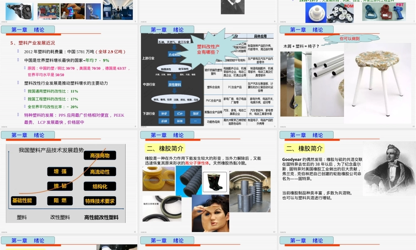Click the 阻 燃 label box

click(x=60, y=200)
